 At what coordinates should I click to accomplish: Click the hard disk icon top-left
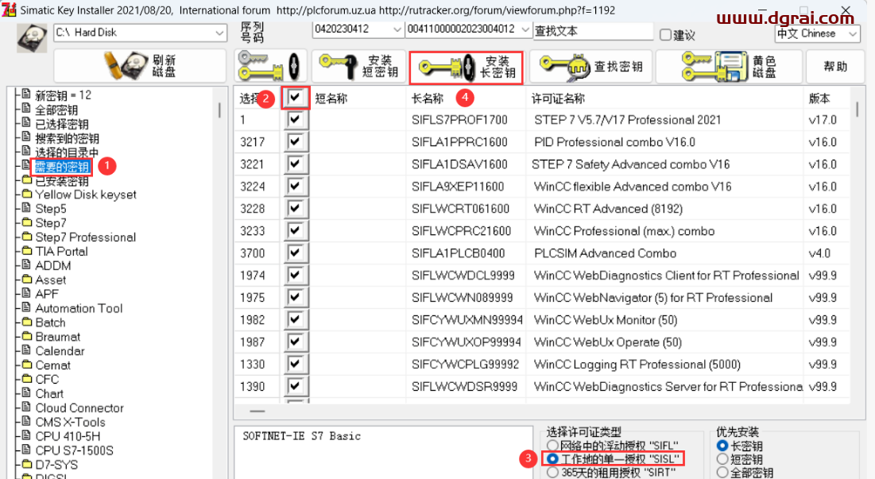tap(33, 37)
